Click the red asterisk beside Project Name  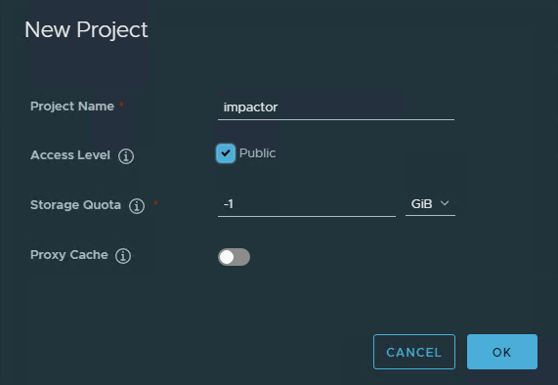click(x=121, y=105)
